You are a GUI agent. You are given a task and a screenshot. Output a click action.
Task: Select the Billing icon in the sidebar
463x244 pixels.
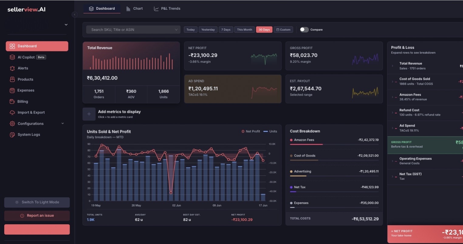(x=12, y=101)
